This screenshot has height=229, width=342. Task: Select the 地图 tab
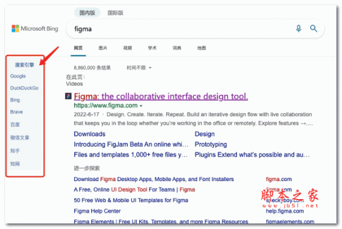[x=201, y=48]
